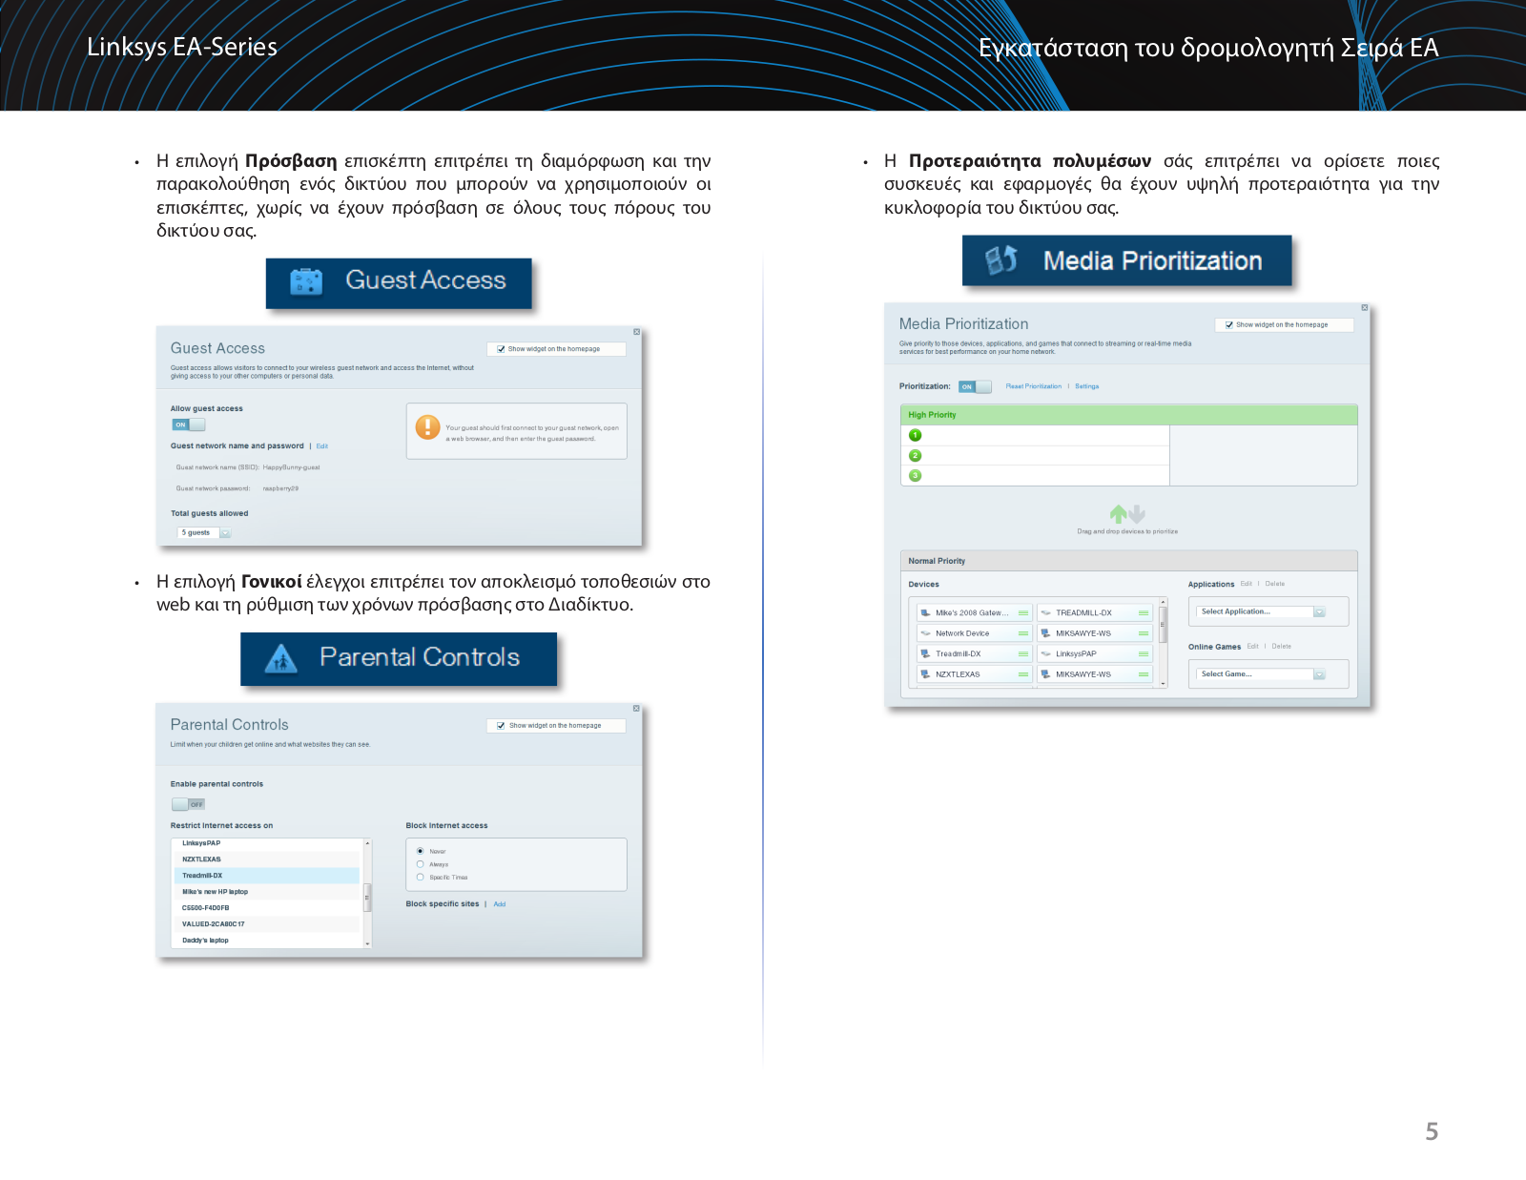Click the restrict access list scrollbar thumb

pyautogui.click(x=367, y=897)
